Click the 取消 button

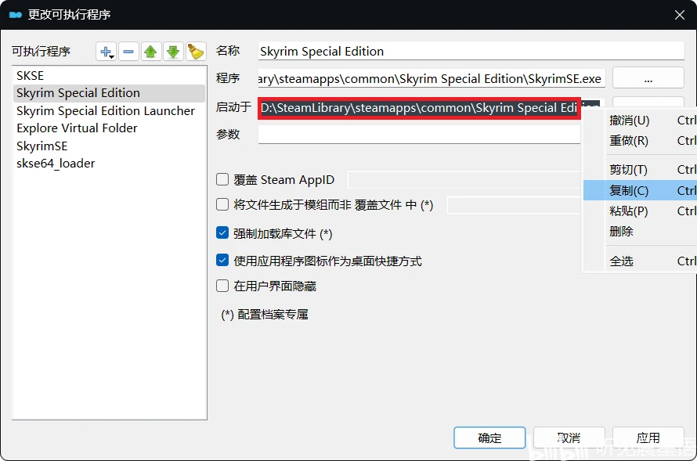569,438
